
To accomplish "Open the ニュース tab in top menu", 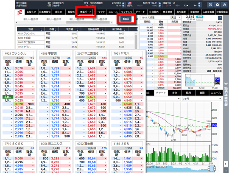I will [113, 12].
